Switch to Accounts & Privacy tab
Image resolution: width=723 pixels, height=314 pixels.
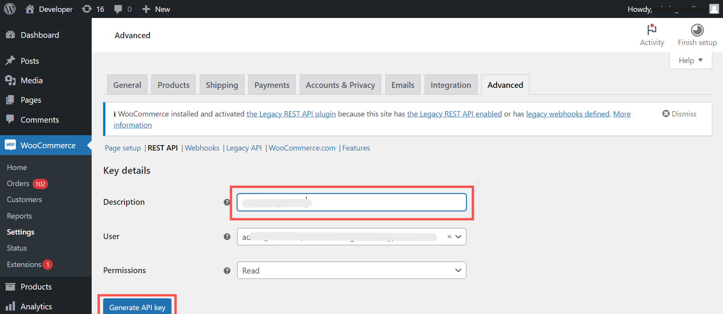click(x=340, y=85)
